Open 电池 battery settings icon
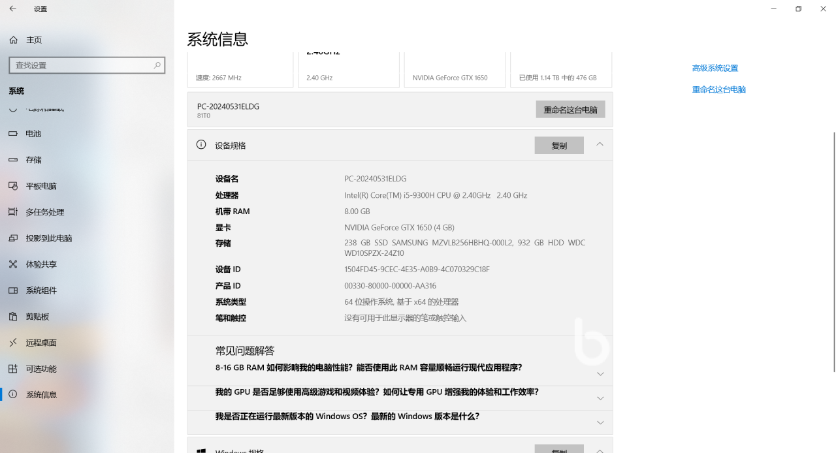This screenshot has width=836, height=453. point(13,134)
